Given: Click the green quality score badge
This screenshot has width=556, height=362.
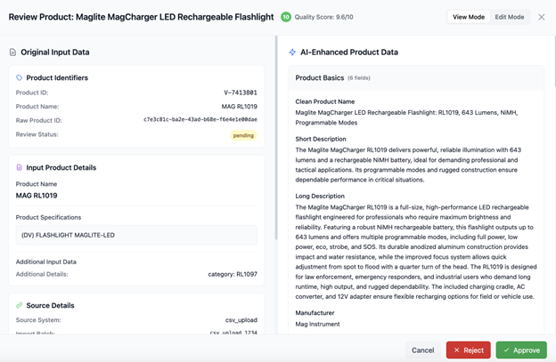Looking at the screenshot, I should 286,17.
